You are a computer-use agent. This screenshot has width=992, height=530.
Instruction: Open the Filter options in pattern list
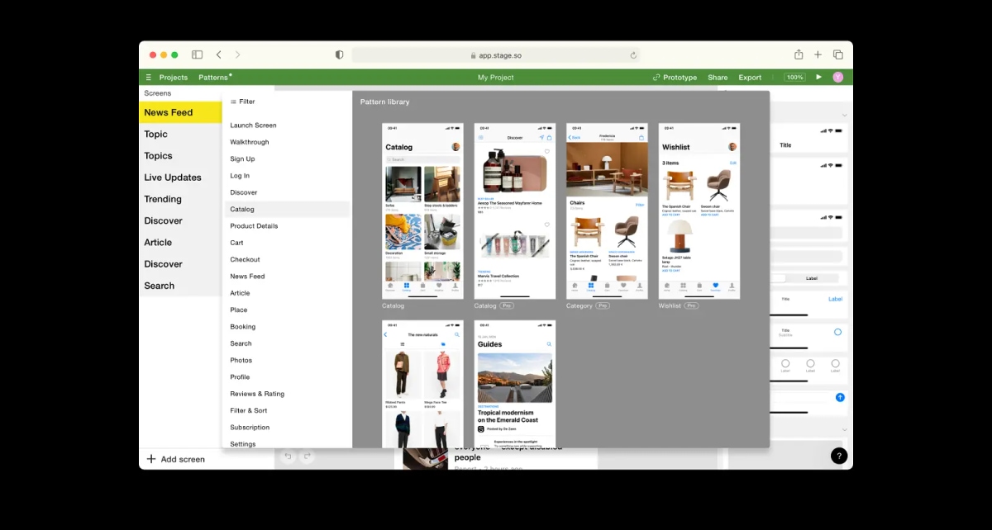point(242,102)
